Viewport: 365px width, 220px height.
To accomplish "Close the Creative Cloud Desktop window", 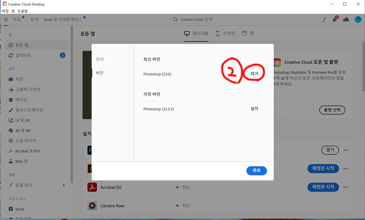I will [x=358, y=4].
